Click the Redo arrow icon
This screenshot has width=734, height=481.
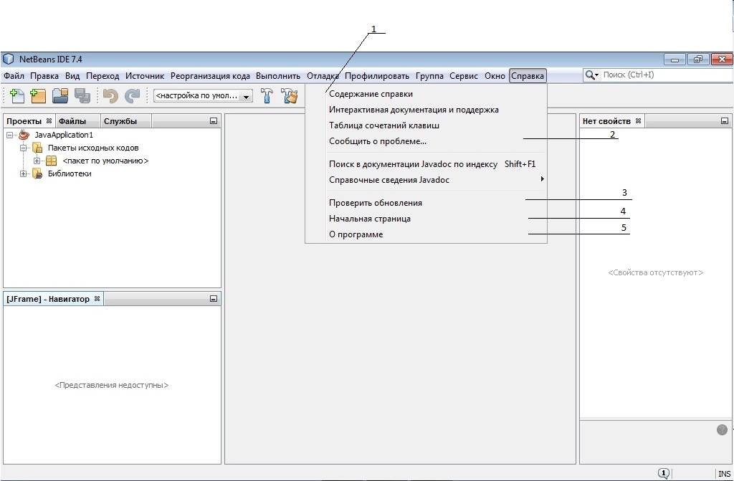pos(133,95)
